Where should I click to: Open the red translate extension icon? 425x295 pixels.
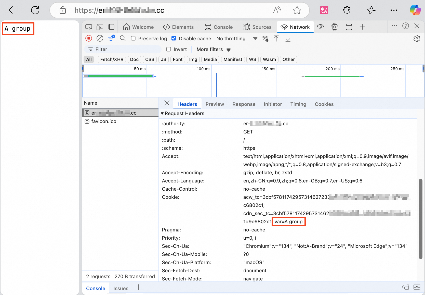click(x=324, y=10)
